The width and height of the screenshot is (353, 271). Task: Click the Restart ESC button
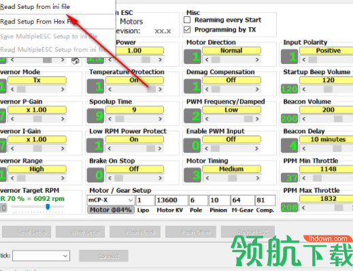coord(248,232)
